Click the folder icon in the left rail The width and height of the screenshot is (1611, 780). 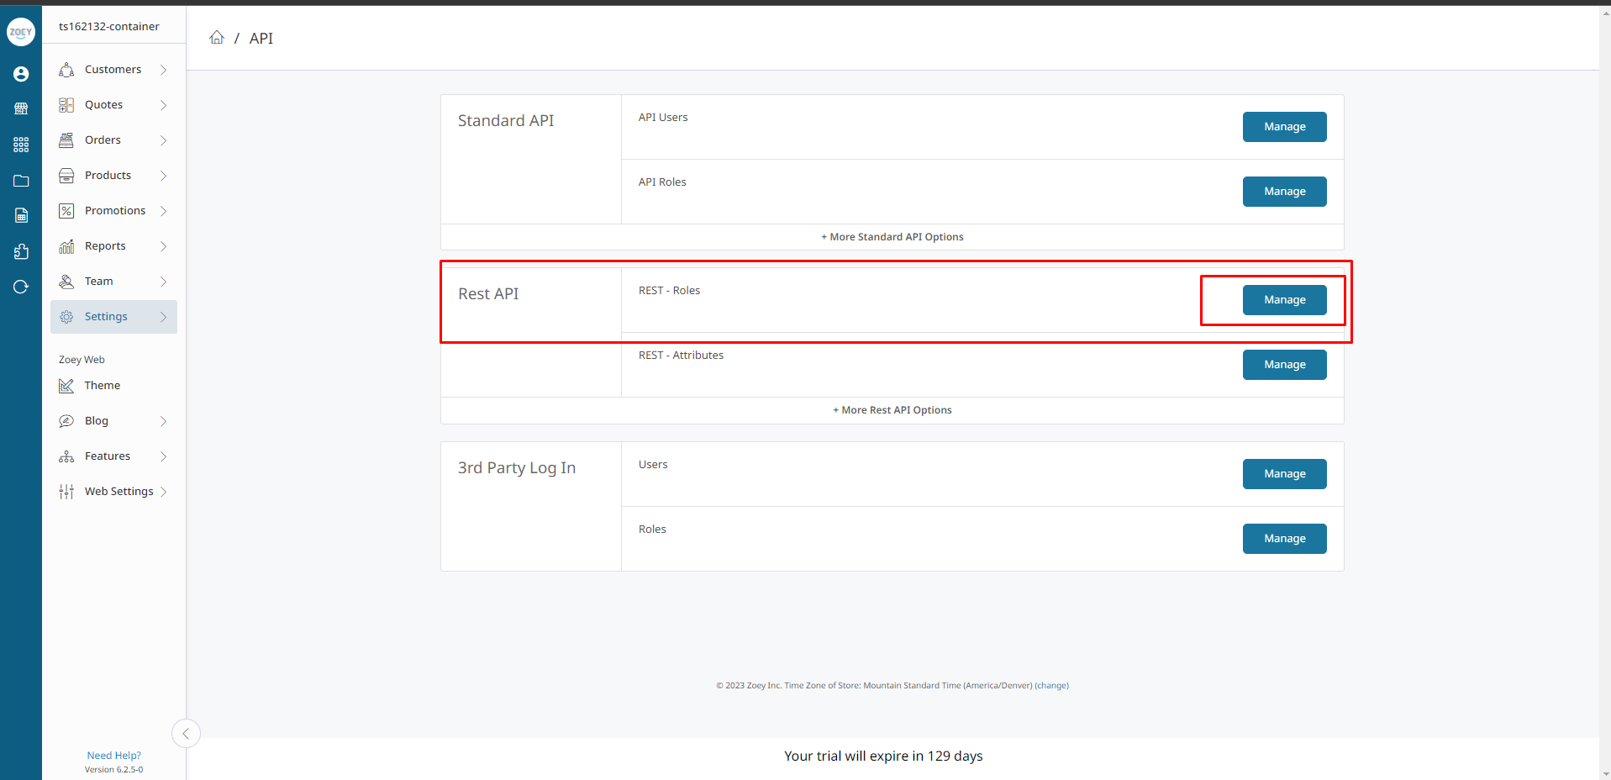(x=21, y=180)
